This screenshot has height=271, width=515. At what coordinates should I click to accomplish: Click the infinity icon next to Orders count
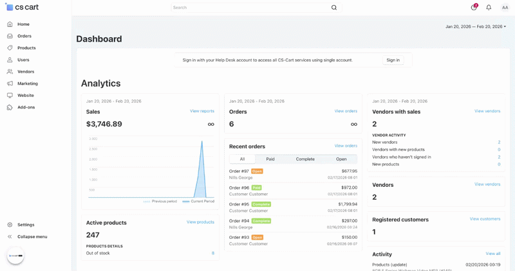point(353,125)
